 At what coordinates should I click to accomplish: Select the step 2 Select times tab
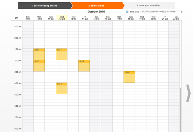coord(97,5)
